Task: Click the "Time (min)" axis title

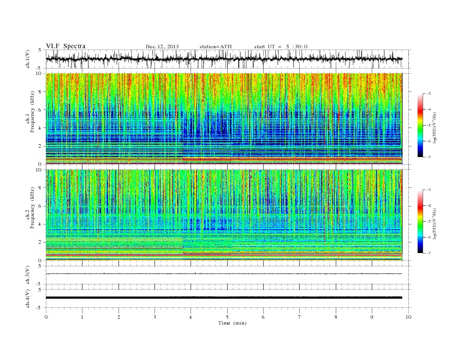Action: pyautogui.click(x=232, y=323)
